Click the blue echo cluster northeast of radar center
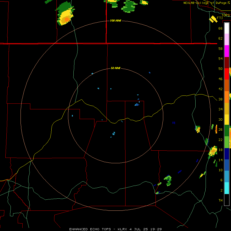 tap(137, 105)
